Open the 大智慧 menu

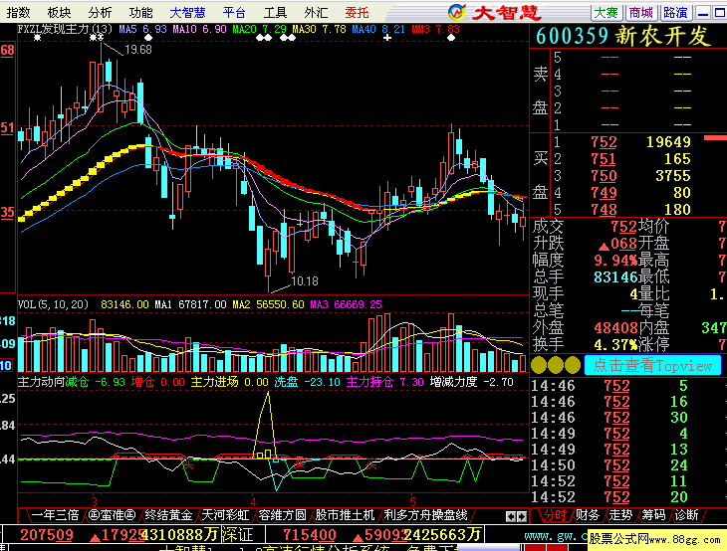[187, 12]
